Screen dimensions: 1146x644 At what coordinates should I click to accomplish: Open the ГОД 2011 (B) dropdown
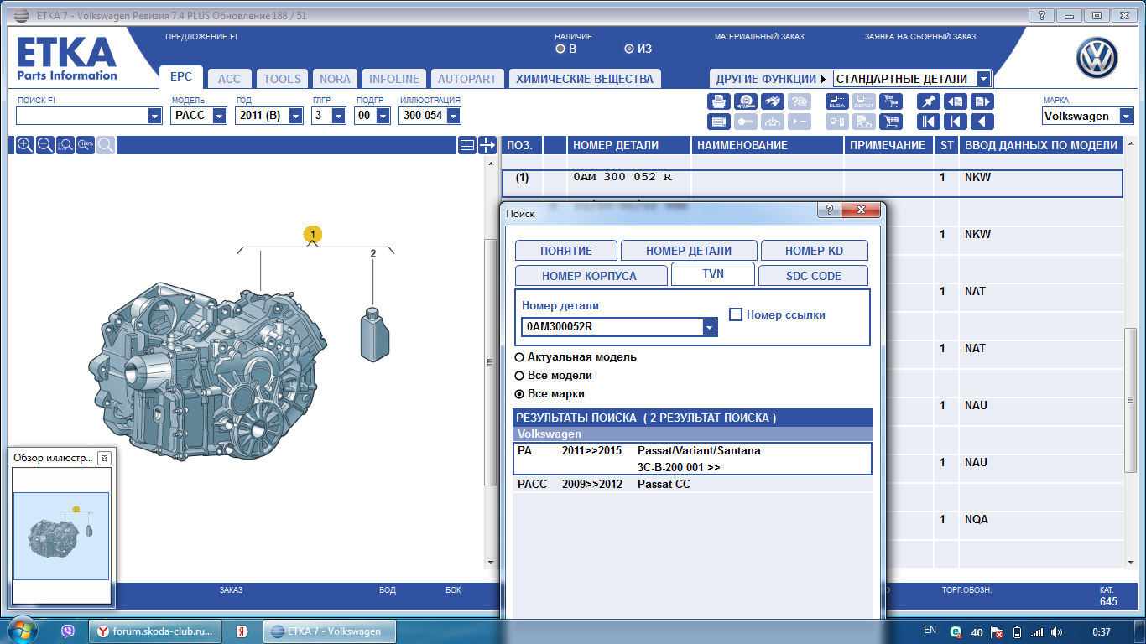click(x=295, y=117)
